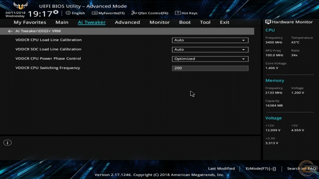The height and width of the screenshot is (179, 319).
Task: Switch to the Main tab
Action: tap(62, 22)
